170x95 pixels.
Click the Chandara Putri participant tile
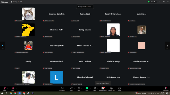57,30
